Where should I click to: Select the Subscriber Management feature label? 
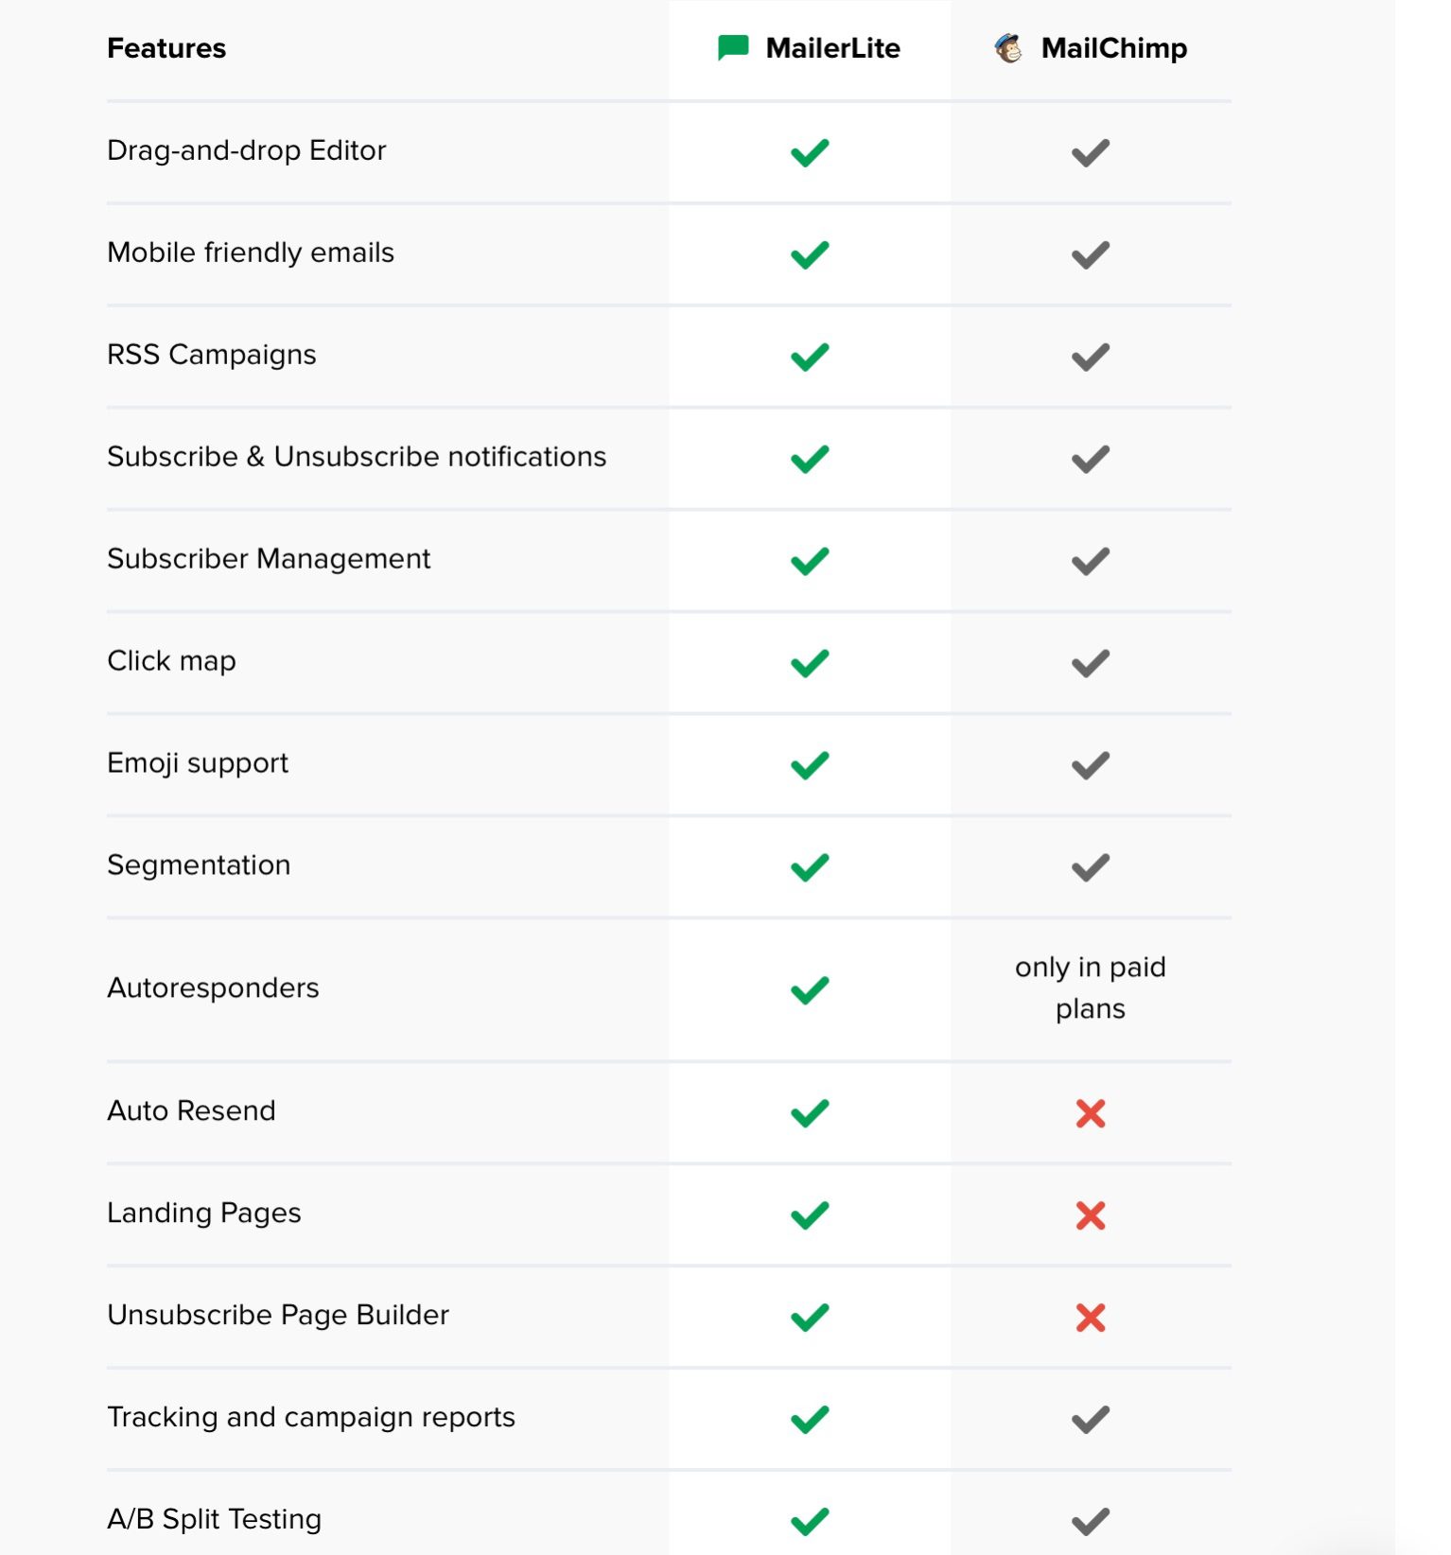tap(269, 559)
